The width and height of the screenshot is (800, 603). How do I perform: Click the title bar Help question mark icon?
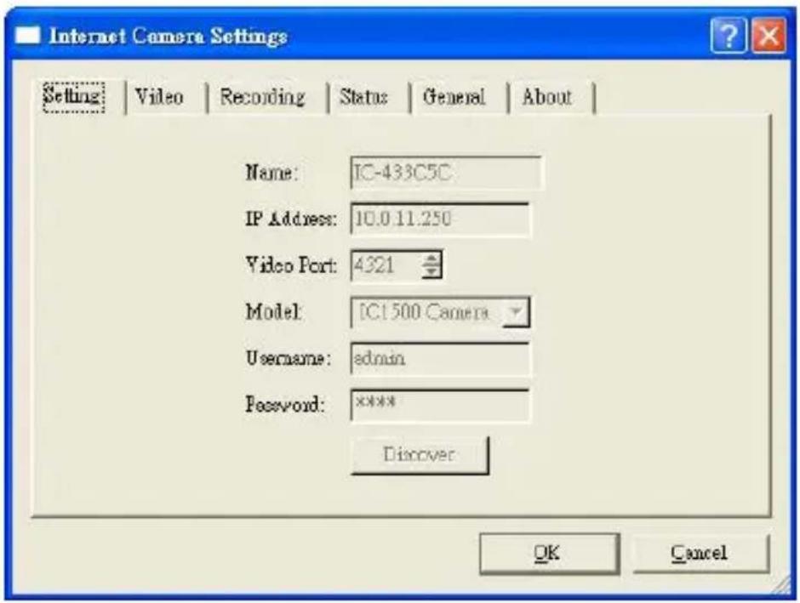(729, 36)
